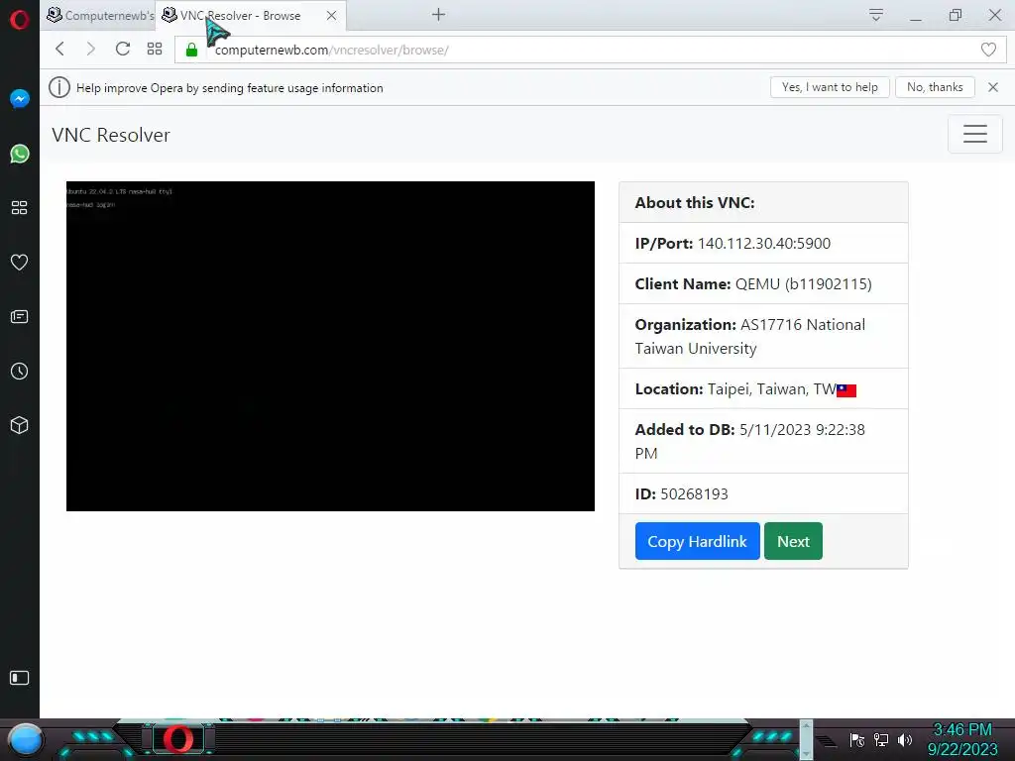The width and height of the screenshot is (1015, 761).
Task: Click the Opera taskbar button
Action: tap(178, 739)
